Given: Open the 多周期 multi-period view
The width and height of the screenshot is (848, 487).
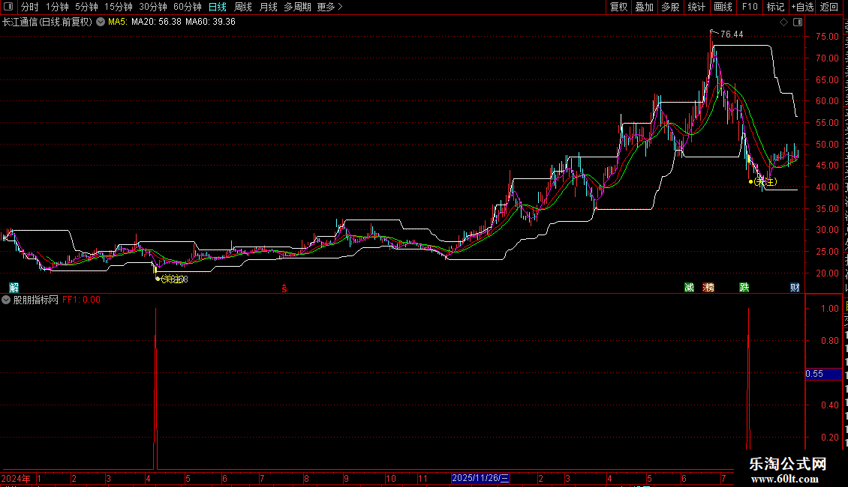Looking at the screenshot, I should click(297, 7).
